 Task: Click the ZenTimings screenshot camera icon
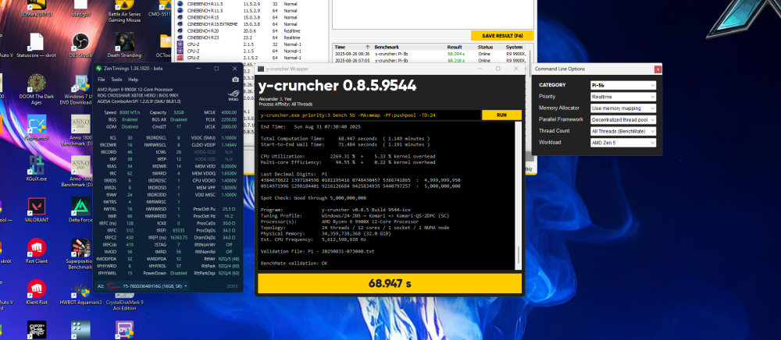[236, 80]
